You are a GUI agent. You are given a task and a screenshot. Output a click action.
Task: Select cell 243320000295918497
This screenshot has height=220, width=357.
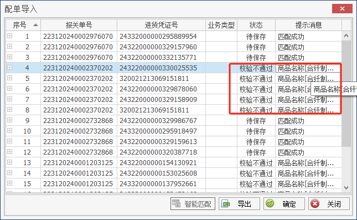[x=161, y=131]
